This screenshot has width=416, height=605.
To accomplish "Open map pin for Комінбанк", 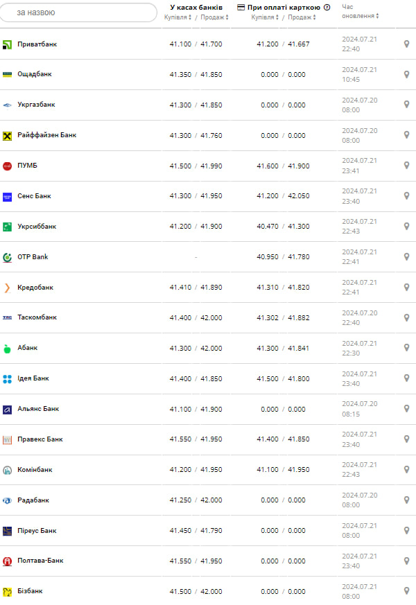I will click(407, 470).
